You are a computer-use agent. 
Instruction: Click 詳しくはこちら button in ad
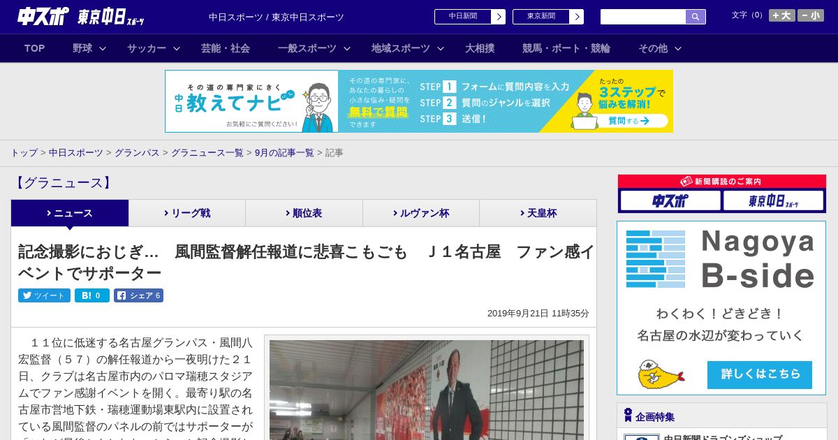tap(760, 374)
